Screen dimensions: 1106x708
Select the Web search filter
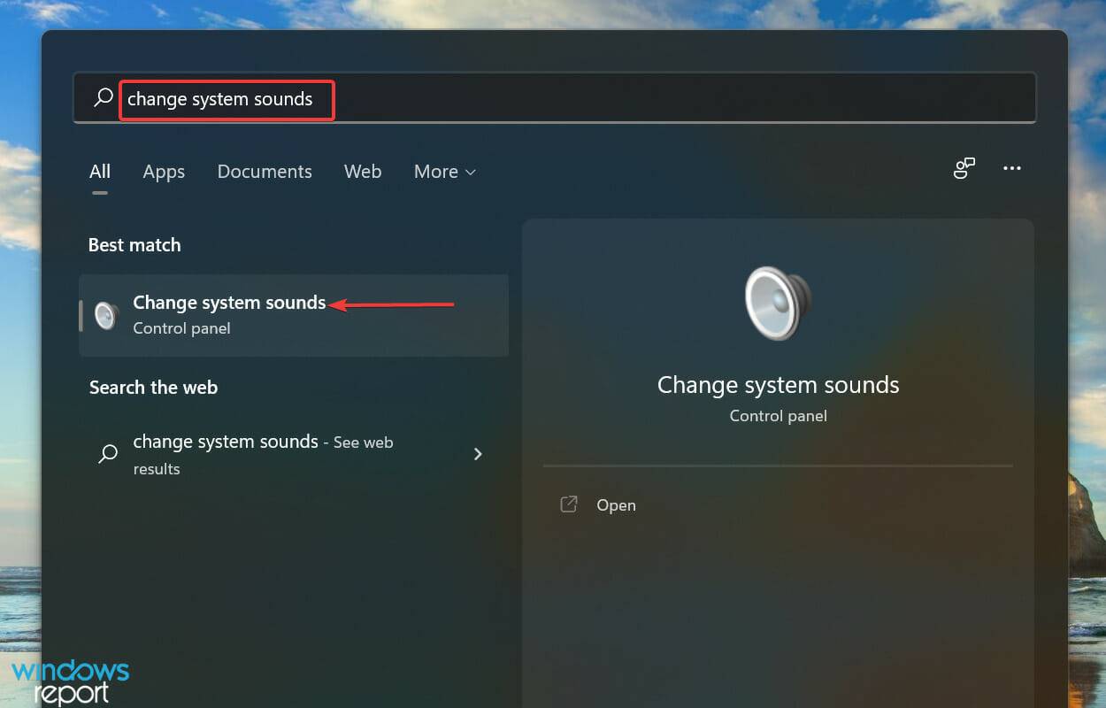tap(362, 172)
